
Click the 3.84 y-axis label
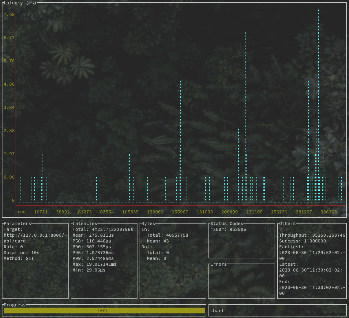tap(9, 107)
